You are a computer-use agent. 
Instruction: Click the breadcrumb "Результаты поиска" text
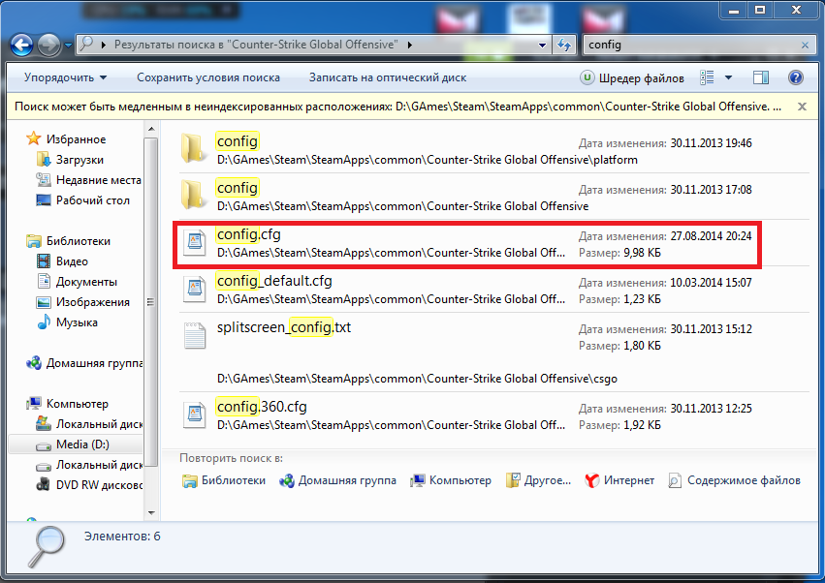tap(256, 45)
